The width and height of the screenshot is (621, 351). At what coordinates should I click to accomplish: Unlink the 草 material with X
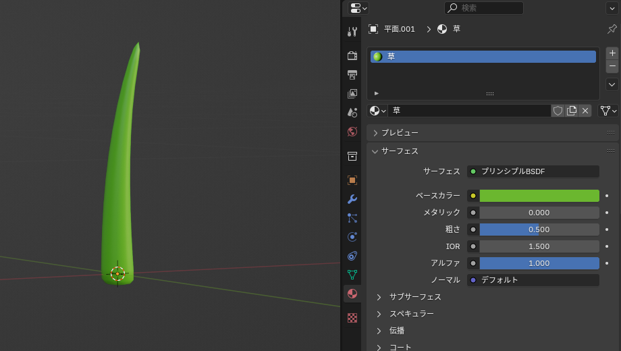click(585, 111)
